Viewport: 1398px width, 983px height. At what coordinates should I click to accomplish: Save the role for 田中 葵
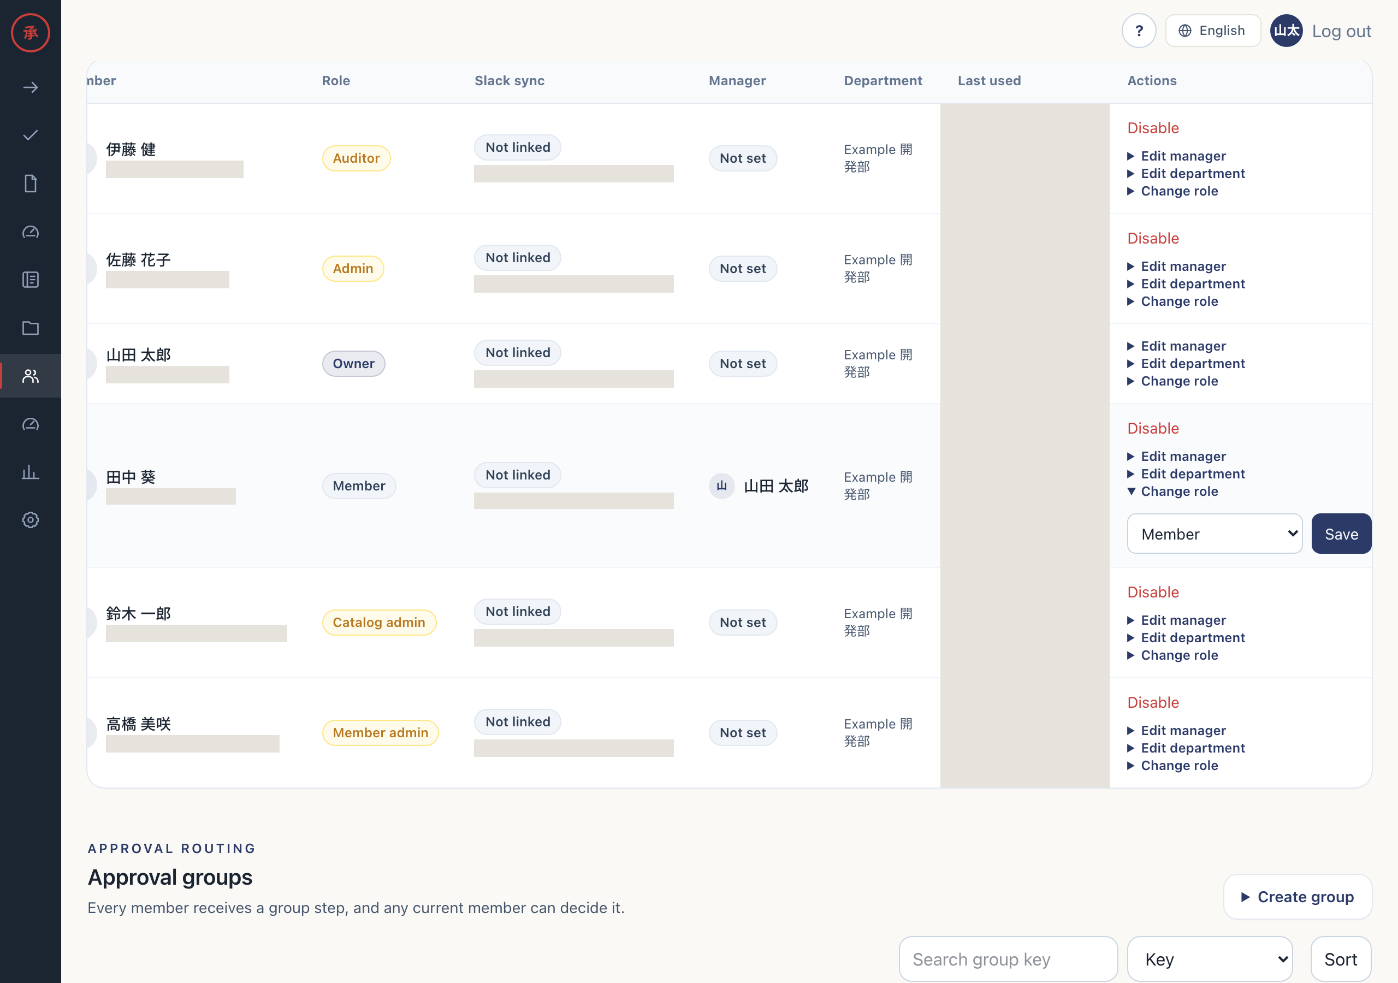click(1341, 534)
